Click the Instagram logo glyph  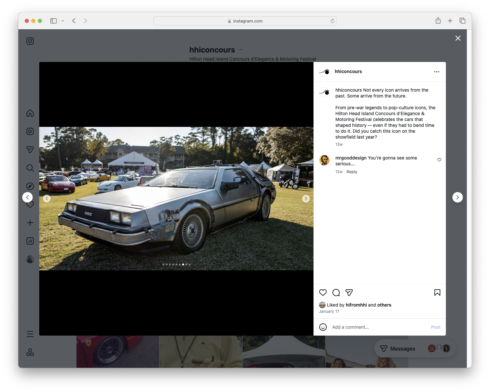coord(30,41)
